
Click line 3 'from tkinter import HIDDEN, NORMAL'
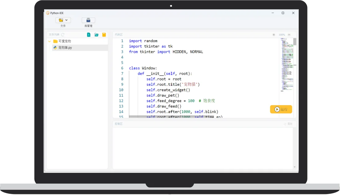point(166,52)
